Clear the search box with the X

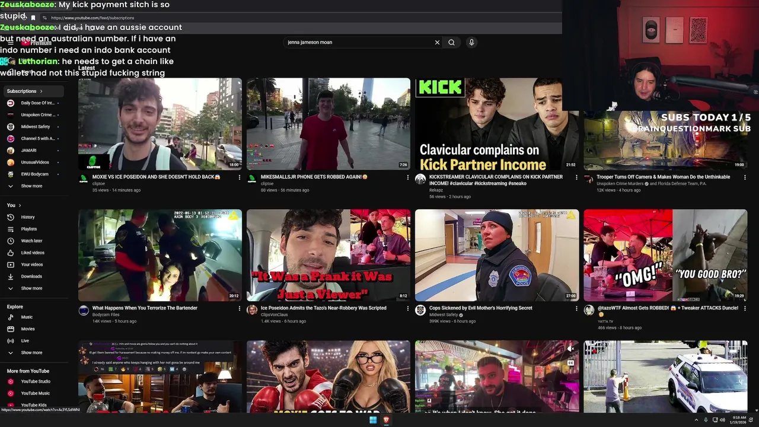point(437,42)
